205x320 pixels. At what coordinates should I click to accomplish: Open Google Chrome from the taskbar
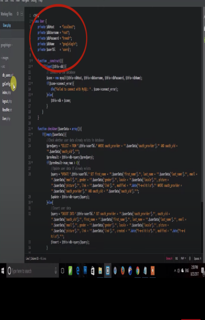click(138, 271)
